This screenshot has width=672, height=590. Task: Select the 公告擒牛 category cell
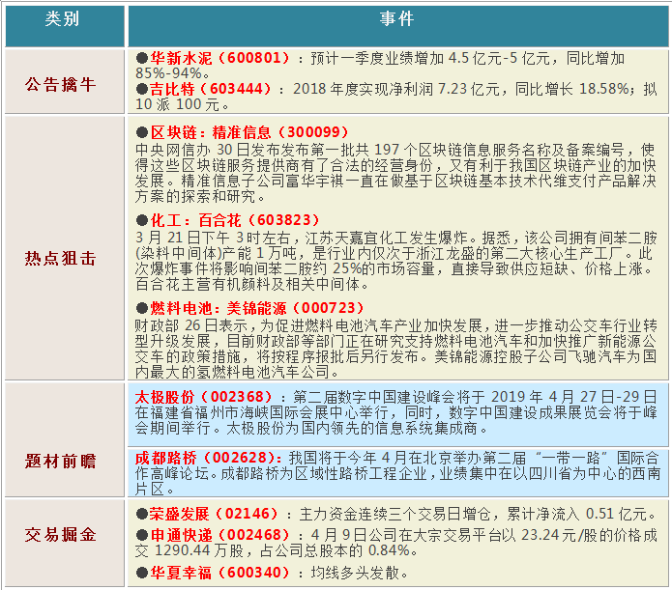click(x=65, y=82)
